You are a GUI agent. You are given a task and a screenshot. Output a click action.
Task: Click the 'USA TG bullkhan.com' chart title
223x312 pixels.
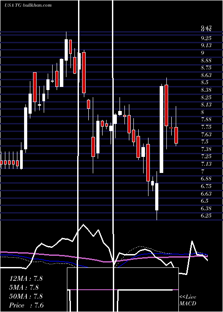[28, 5]
